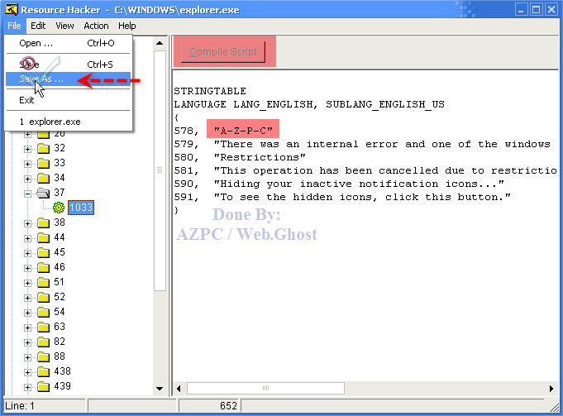Choose Save As from the File menu
Screen dimensions: 563x416
pos(41,79)
